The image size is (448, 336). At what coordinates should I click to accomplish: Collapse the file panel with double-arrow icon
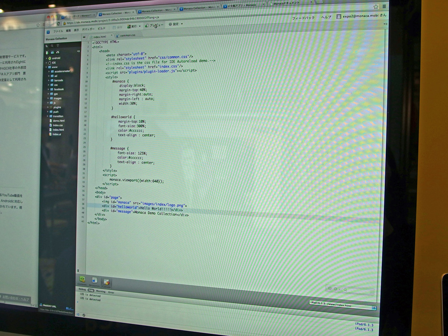pos(84,37)
